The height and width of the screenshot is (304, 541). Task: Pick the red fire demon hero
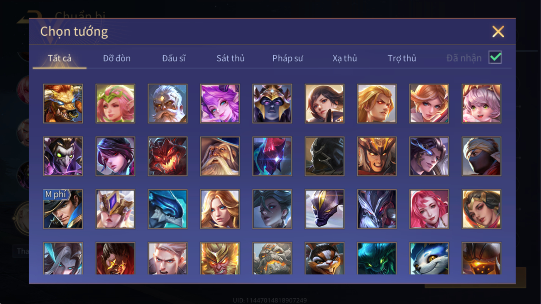(168, 156)
